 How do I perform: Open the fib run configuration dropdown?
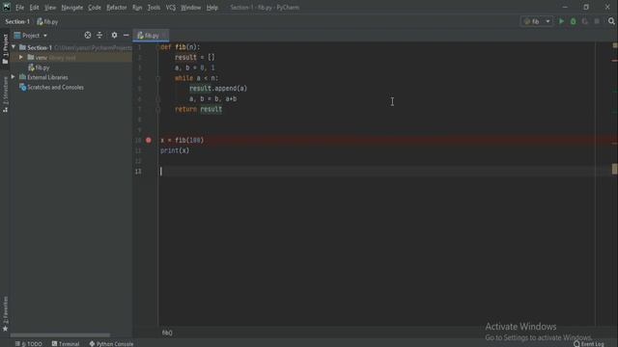537,21
